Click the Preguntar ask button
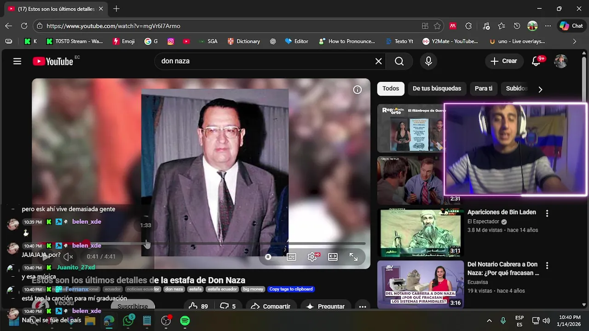 tap(325, 306)
